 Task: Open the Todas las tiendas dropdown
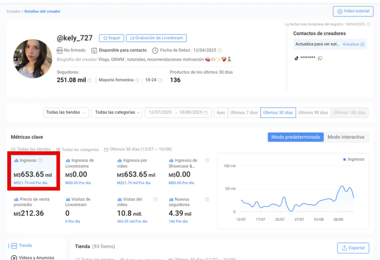(x=66, y=112)
